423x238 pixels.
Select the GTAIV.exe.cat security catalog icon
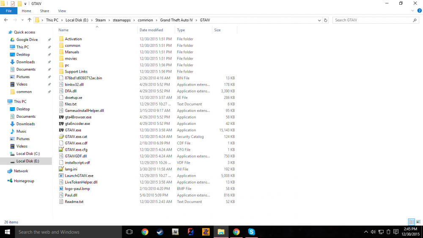61,136
